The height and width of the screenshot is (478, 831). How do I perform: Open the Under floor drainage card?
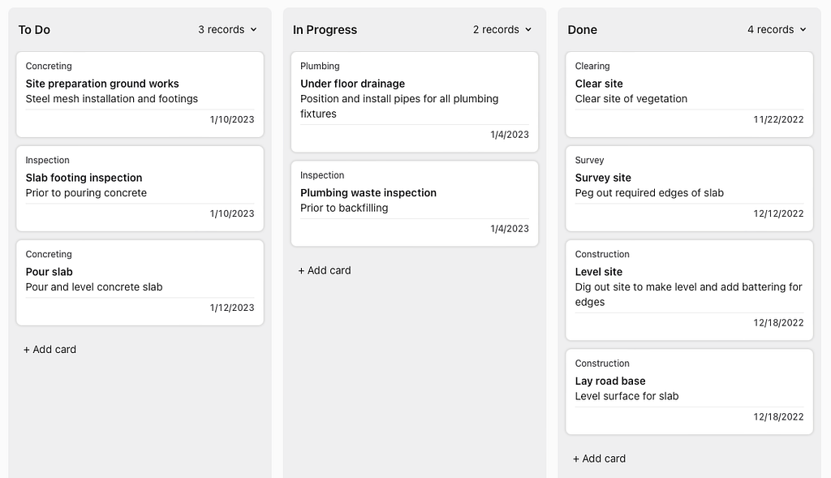coord(415,102)
